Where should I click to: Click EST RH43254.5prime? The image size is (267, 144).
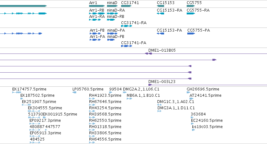[105, 108]
